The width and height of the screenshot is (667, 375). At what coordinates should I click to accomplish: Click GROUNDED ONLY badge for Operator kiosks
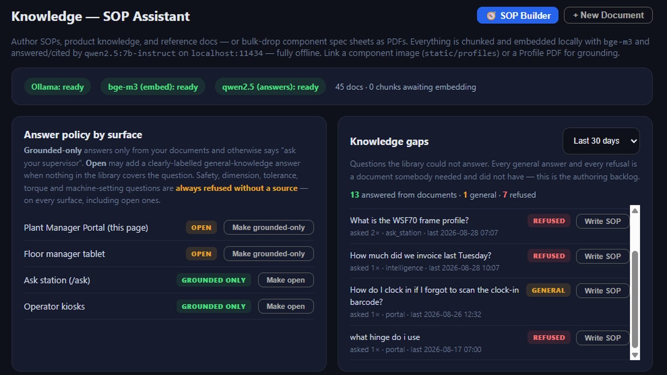pyautogui.click(x=213, y=306)
